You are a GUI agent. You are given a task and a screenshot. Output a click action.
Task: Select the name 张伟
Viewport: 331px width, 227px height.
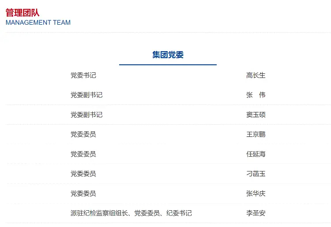256,95
